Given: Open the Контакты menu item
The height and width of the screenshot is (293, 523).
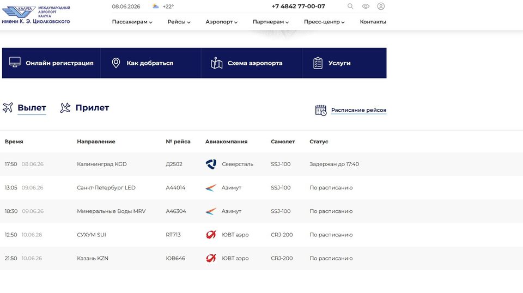Looking at the screenshot, I should [x=373, y=22].
